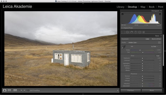
Task: Click the right panel scrollbar
Action: 163,50
